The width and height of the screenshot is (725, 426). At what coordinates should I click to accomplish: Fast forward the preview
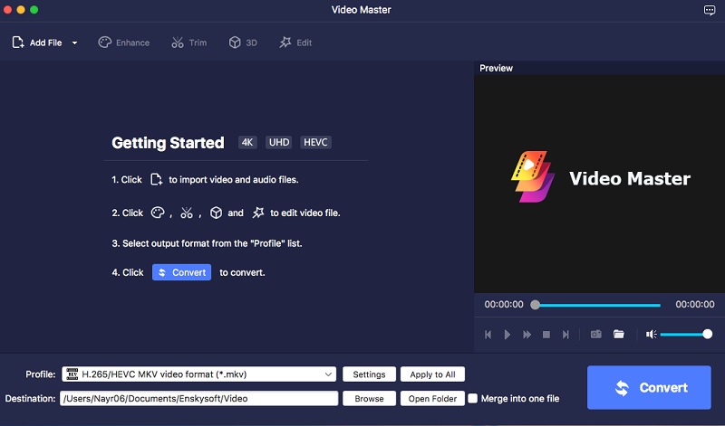(x=527, y=335)
